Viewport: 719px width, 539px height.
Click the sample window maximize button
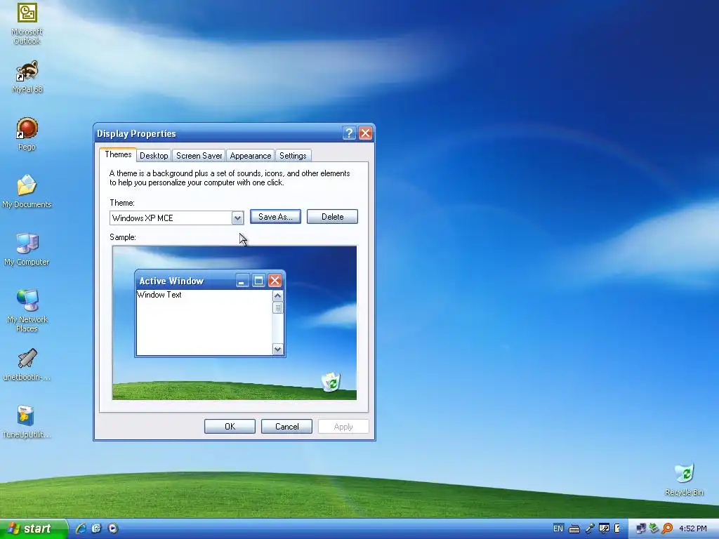(258, 281)
